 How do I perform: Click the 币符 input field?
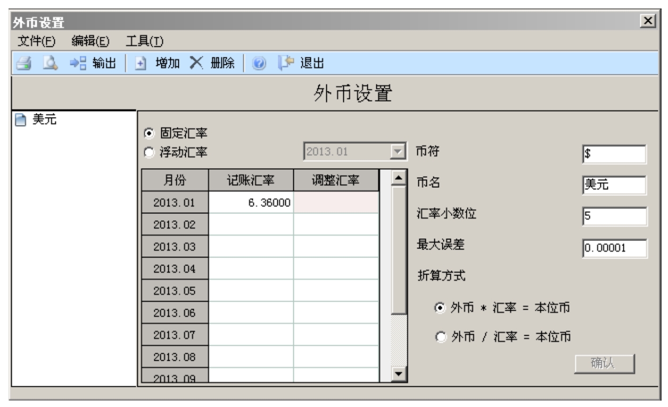coord(614,154)
